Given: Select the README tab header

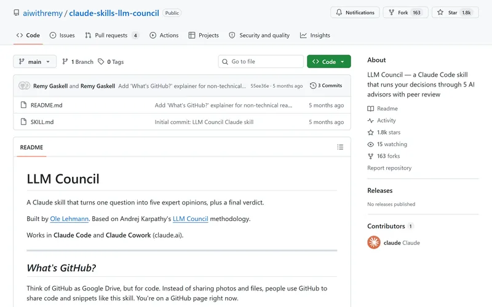Looking at the screenshot, I should pyautogui.click(x=31, y=147).
